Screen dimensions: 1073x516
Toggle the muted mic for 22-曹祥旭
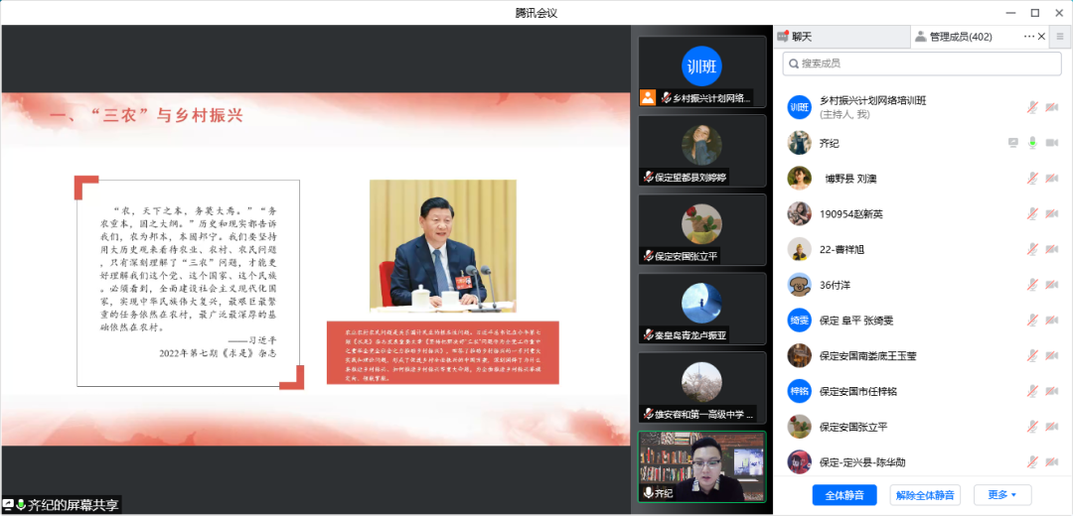1032,250
